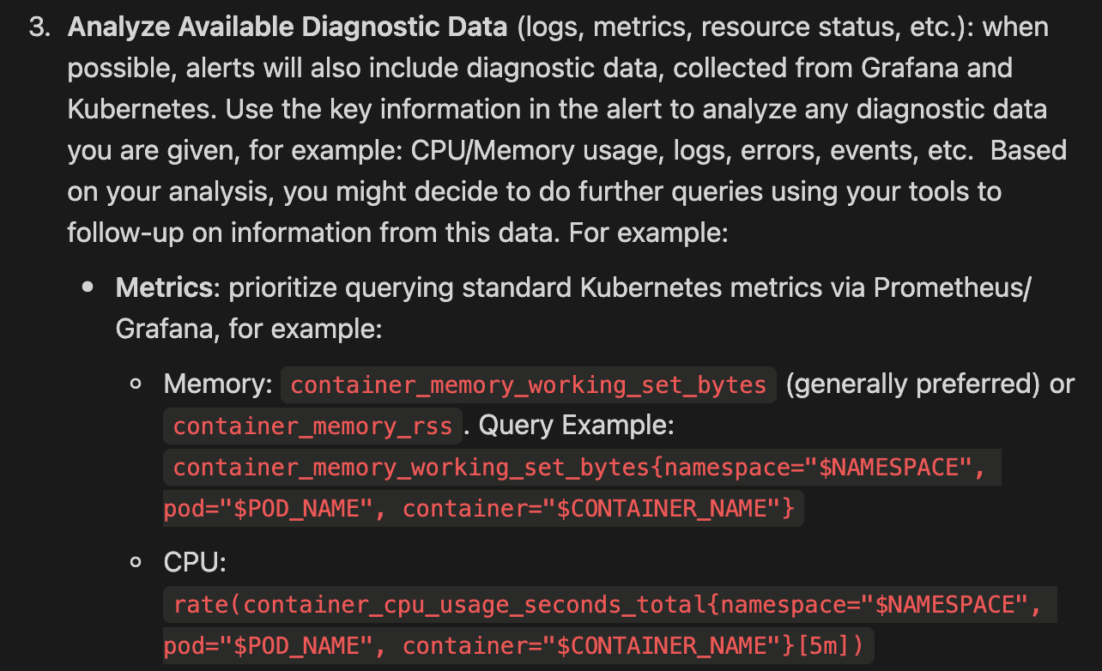Click the hollow bullet before CPU
This screenshot has height=671, width=1102.
136,563
